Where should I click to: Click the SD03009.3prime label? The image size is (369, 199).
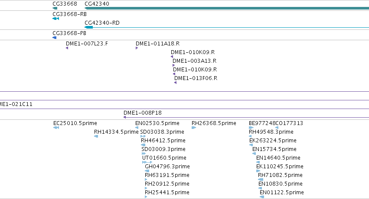tap(163, 149)
